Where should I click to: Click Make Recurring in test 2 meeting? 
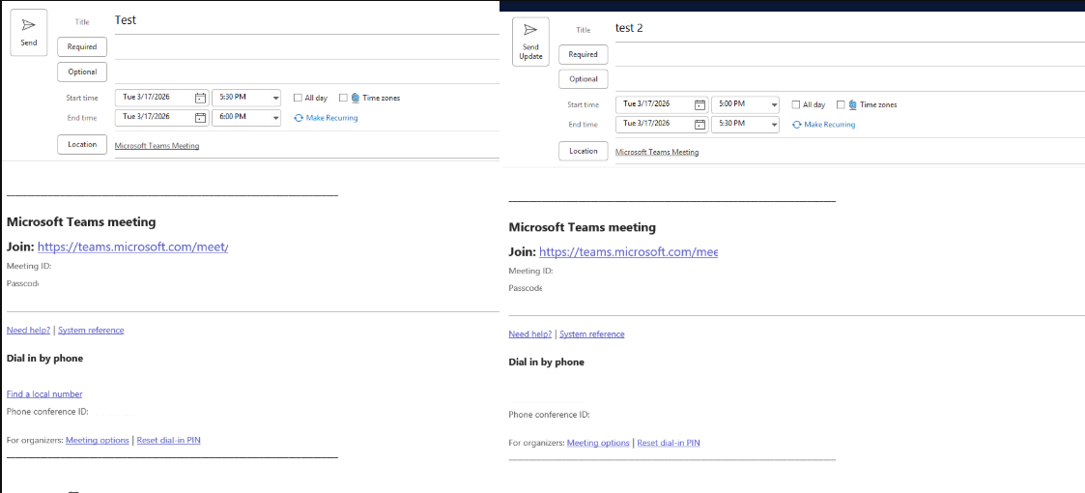[x=823, y=125]
